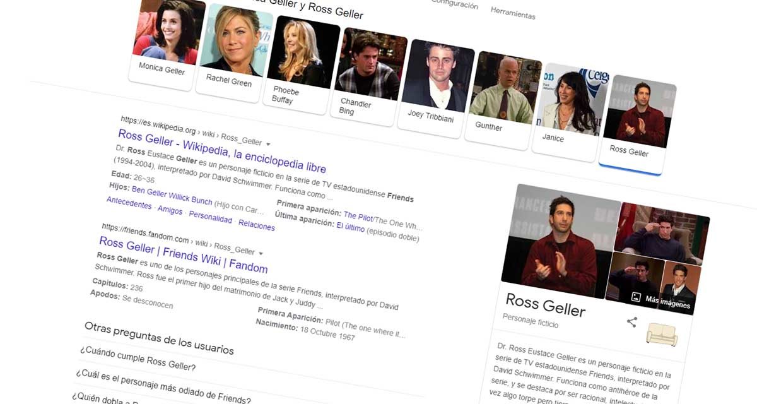The image size is (757, 404).
Task: Open Ross Geller Friends Wiki Fandom result
Action: coord(183,254)
